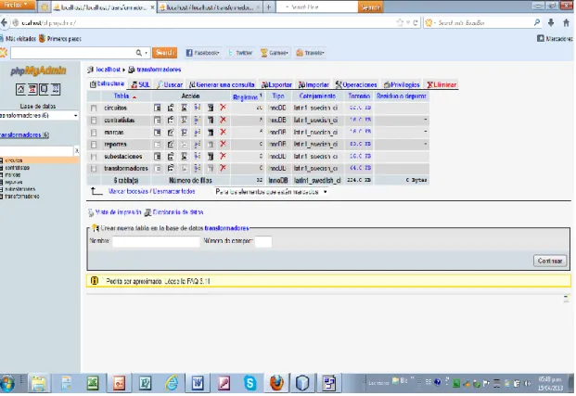Open the second browser tab
Viewport: 576px width, 396px height.
click(210, 7)
